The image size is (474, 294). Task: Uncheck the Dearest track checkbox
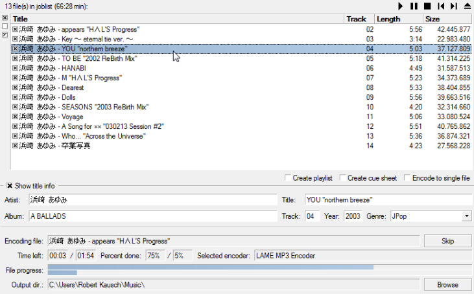[x=15, y=87]
